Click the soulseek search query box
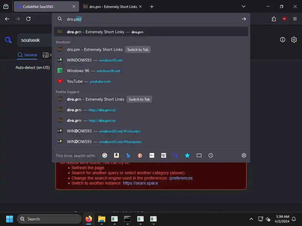 point(35,40)
